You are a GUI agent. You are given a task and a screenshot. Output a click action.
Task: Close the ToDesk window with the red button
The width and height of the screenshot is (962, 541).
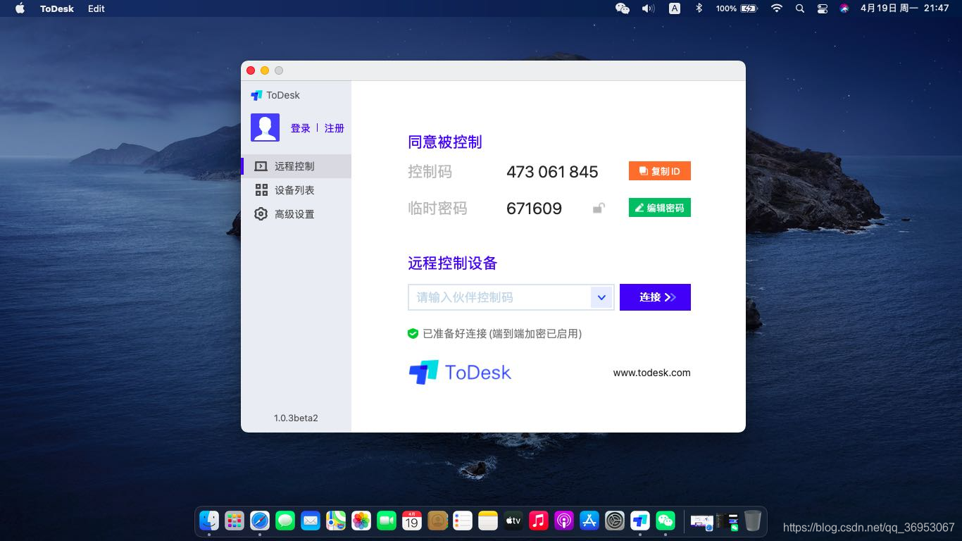(251, 70)
